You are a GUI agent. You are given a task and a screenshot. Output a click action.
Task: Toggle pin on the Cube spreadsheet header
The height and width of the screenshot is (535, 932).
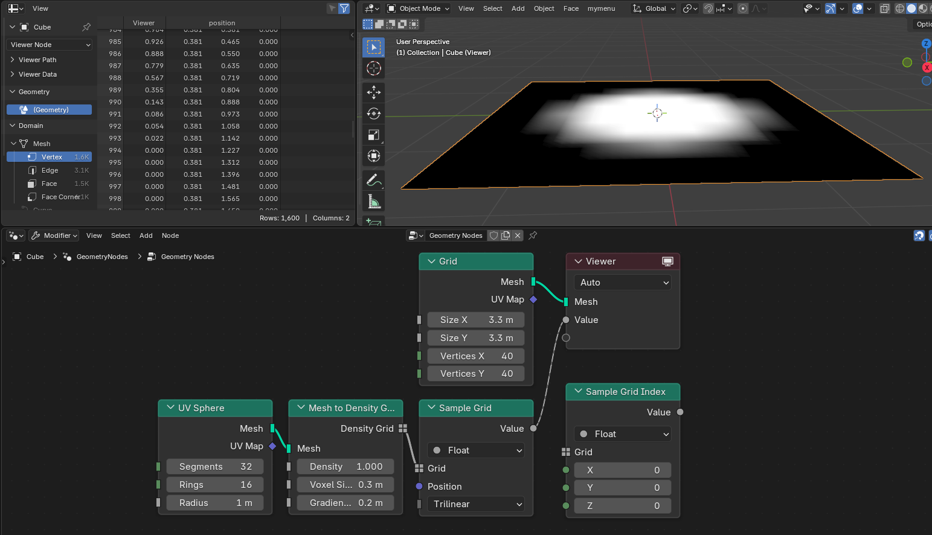pos(86,27)
